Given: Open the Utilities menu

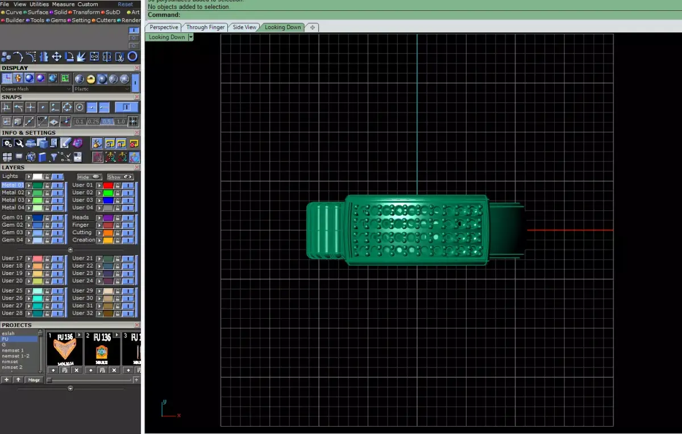Looking at the screenshot, I should (x=39, y=4).
